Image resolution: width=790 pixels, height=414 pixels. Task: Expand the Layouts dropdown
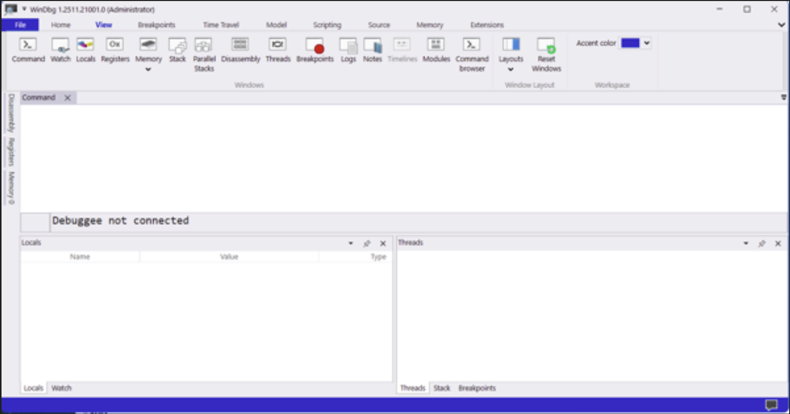tap(511, 69)
